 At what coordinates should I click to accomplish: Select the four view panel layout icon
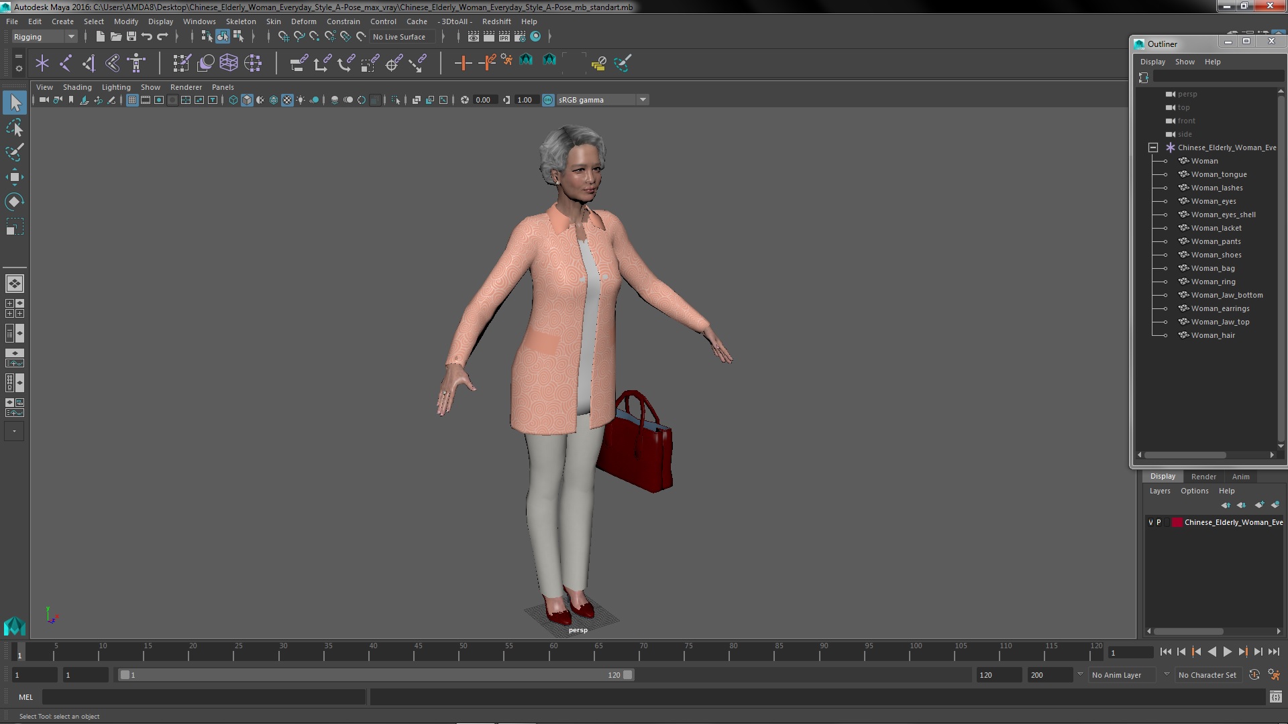point(15,308)
